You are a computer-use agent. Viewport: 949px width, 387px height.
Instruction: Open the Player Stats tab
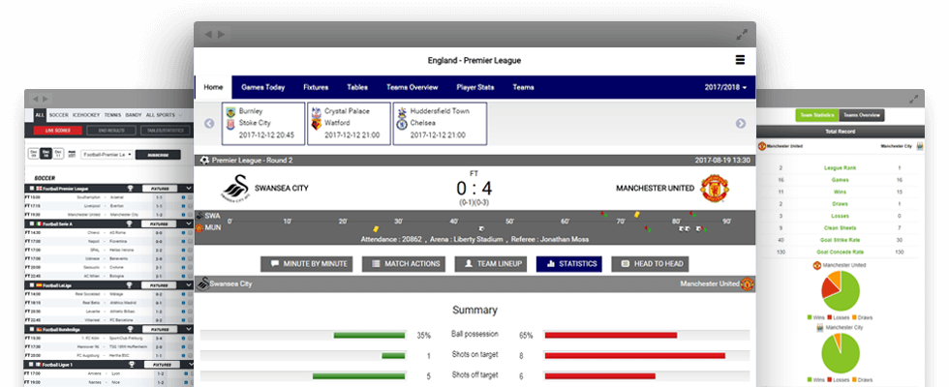point(475,88)
